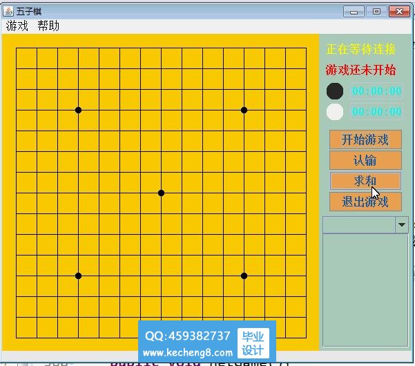Image resolution: width=415 pixels, height=366 pixels.
Task: Click the 退出游戏 button
Action: [x=365, y=202]
